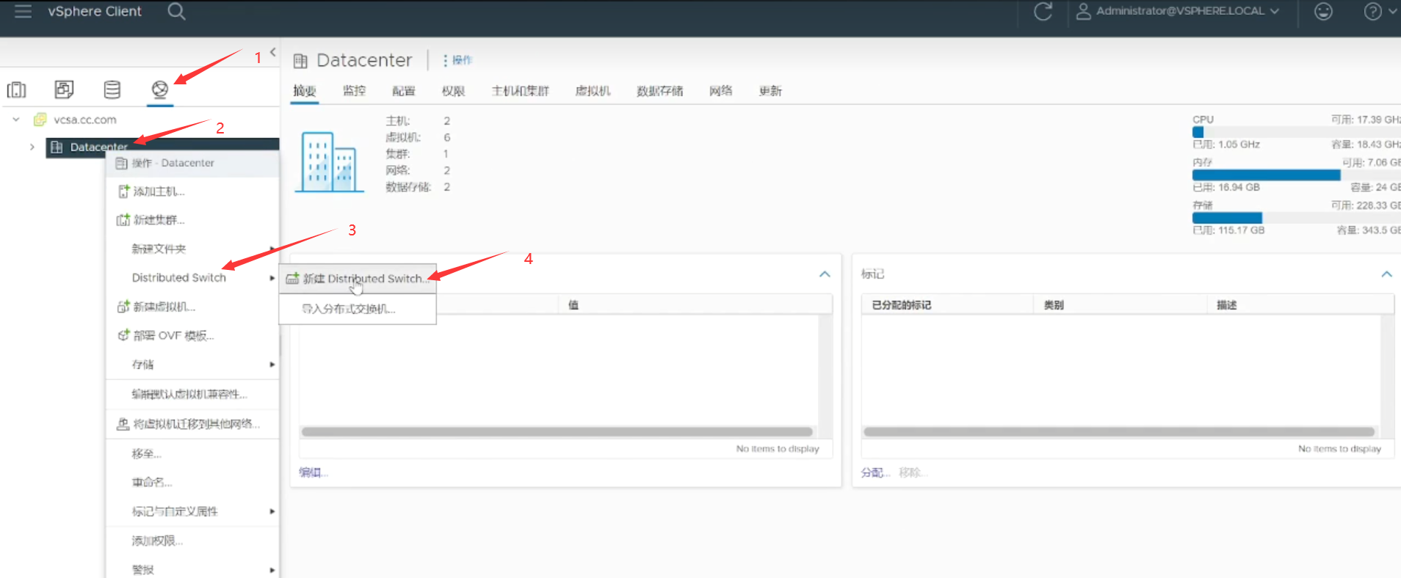This screenshot has height=578, width=1401.
Task: Collapse the 标记 tags panel chevron
Action: point(1386,274)
